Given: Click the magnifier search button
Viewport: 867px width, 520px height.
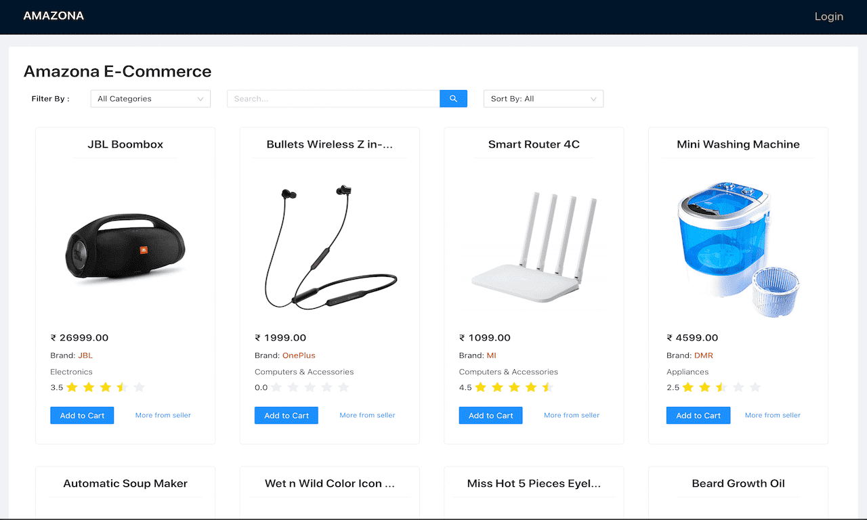Looking at the screenshot, I should click(x=453, y=99).
